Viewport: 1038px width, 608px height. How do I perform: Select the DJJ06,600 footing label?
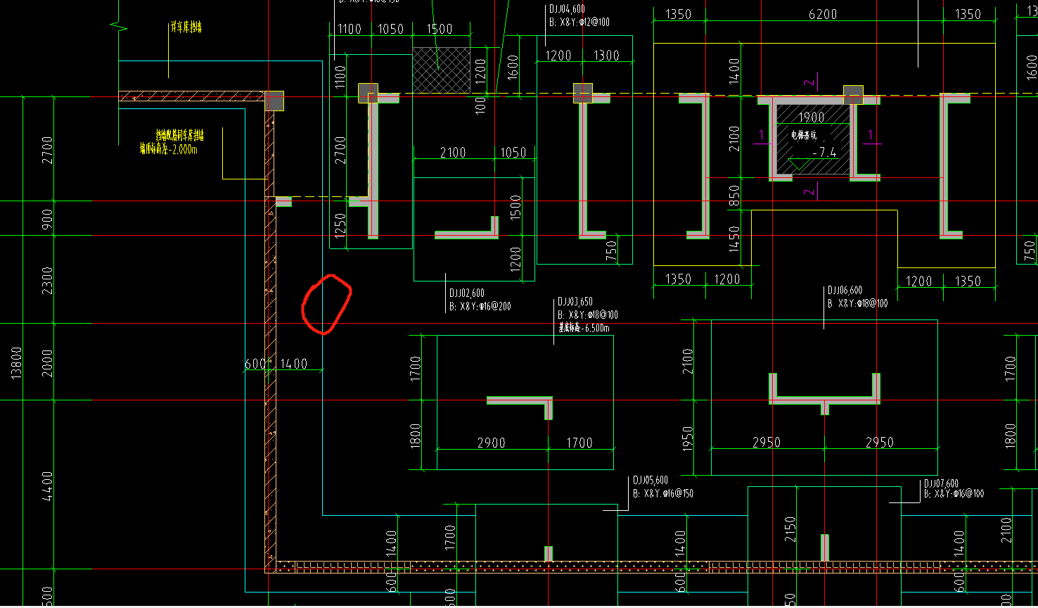(x=845, y=291)
